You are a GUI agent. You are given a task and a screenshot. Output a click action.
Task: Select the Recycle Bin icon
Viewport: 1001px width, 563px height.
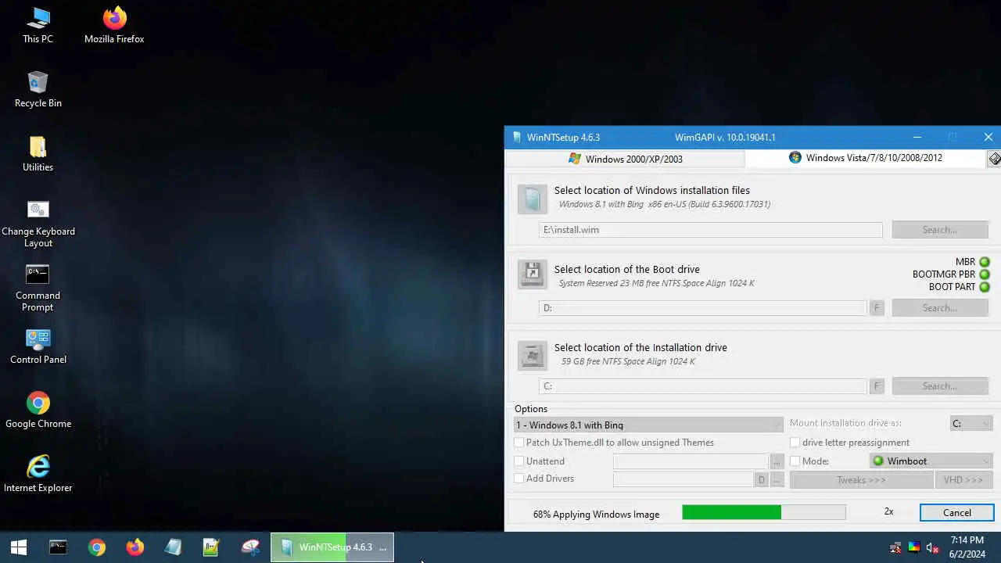pos(38,89)
